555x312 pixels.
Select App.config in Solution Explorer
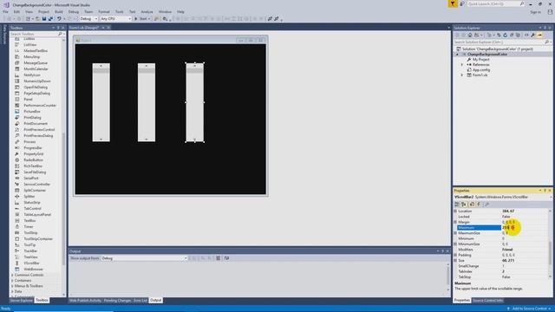(481, 70)
